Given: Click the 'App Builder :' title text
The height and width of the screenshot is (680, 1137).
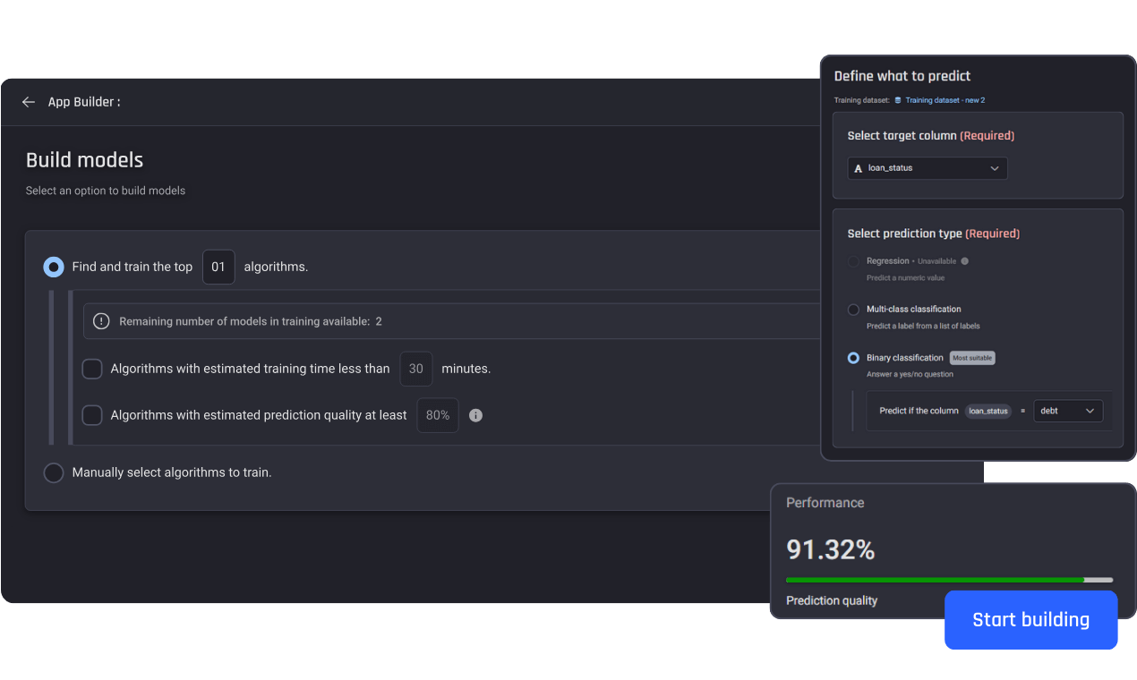Looking at the screenshot, I should pos(84,102).
